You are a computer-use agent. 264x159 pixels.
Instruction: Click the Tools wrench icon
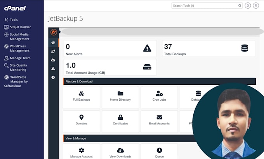pos(6,20)
